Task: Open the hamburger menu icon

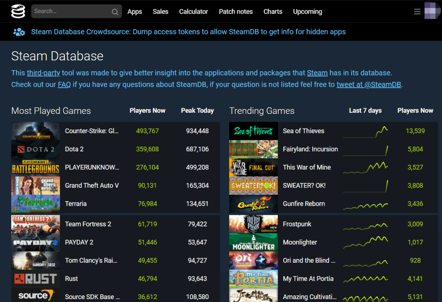Action: pos(417,11)
